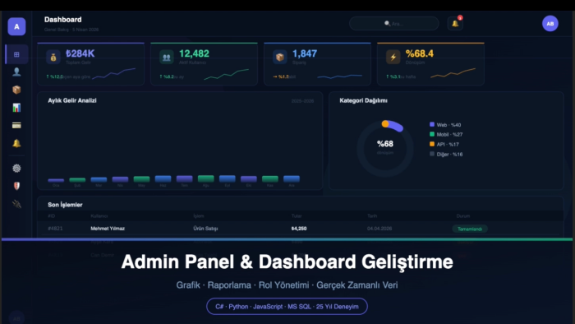Screen dimensions: 575x324
Task: Open the package box icon in sidebar
Action: tap(16, 90)
